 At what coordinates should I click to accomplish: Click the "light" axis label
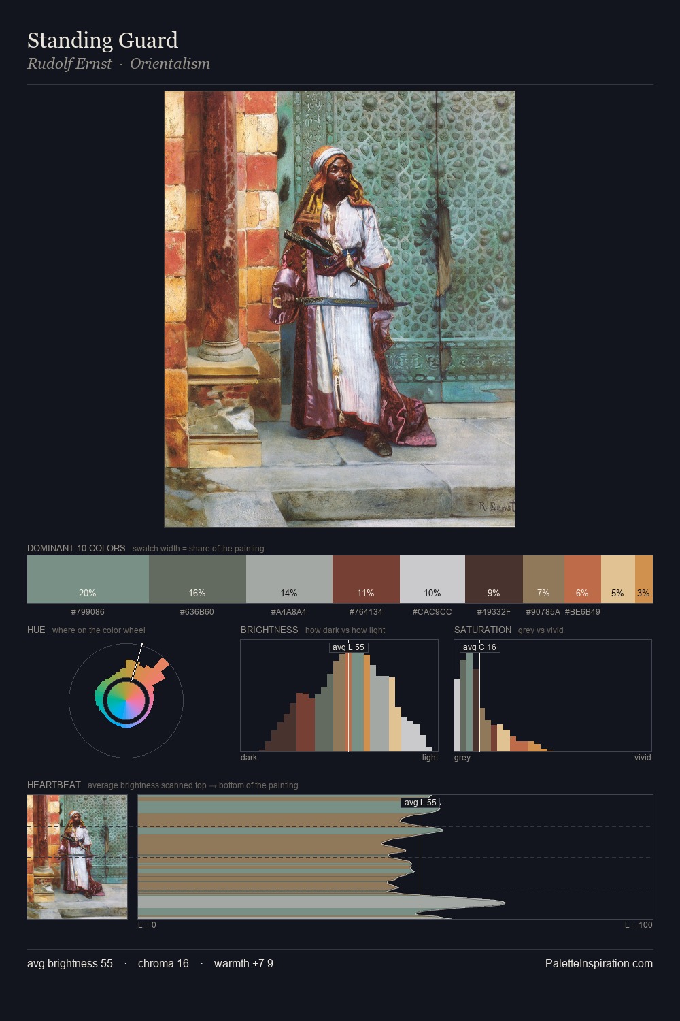[x=430, y=758]
